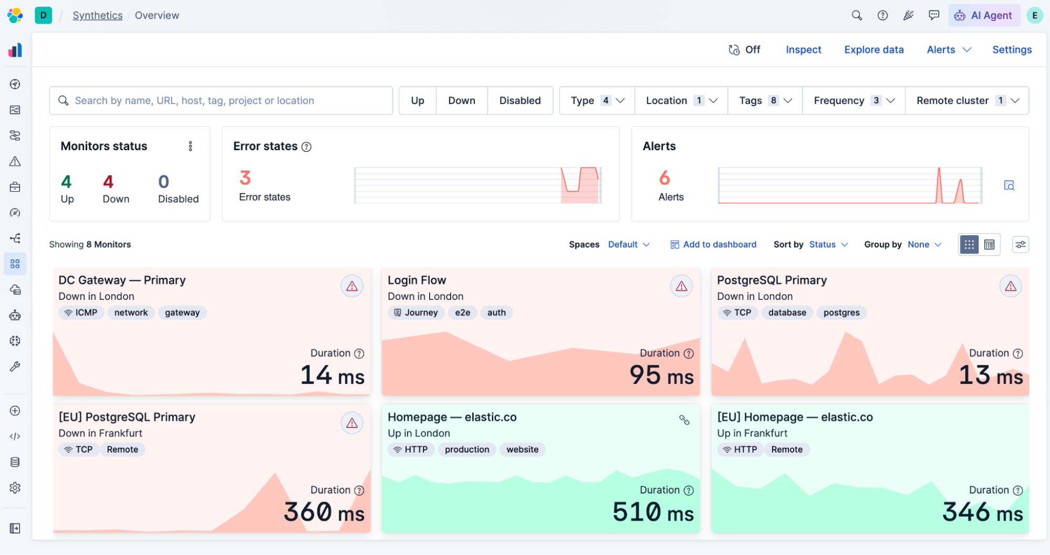Expand the Location filter dropdown
Screen dimensions: 1050x555
[681, 100]
